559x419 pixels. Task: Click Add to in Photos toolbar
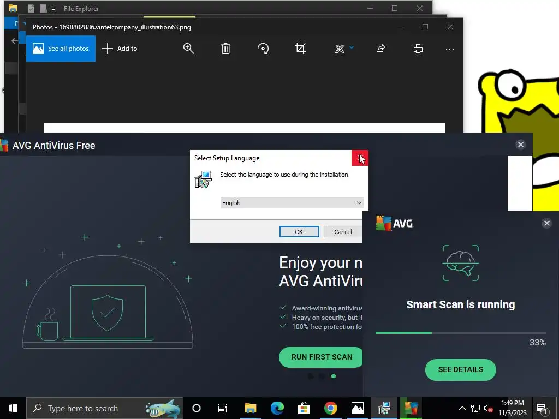point(120,49)
